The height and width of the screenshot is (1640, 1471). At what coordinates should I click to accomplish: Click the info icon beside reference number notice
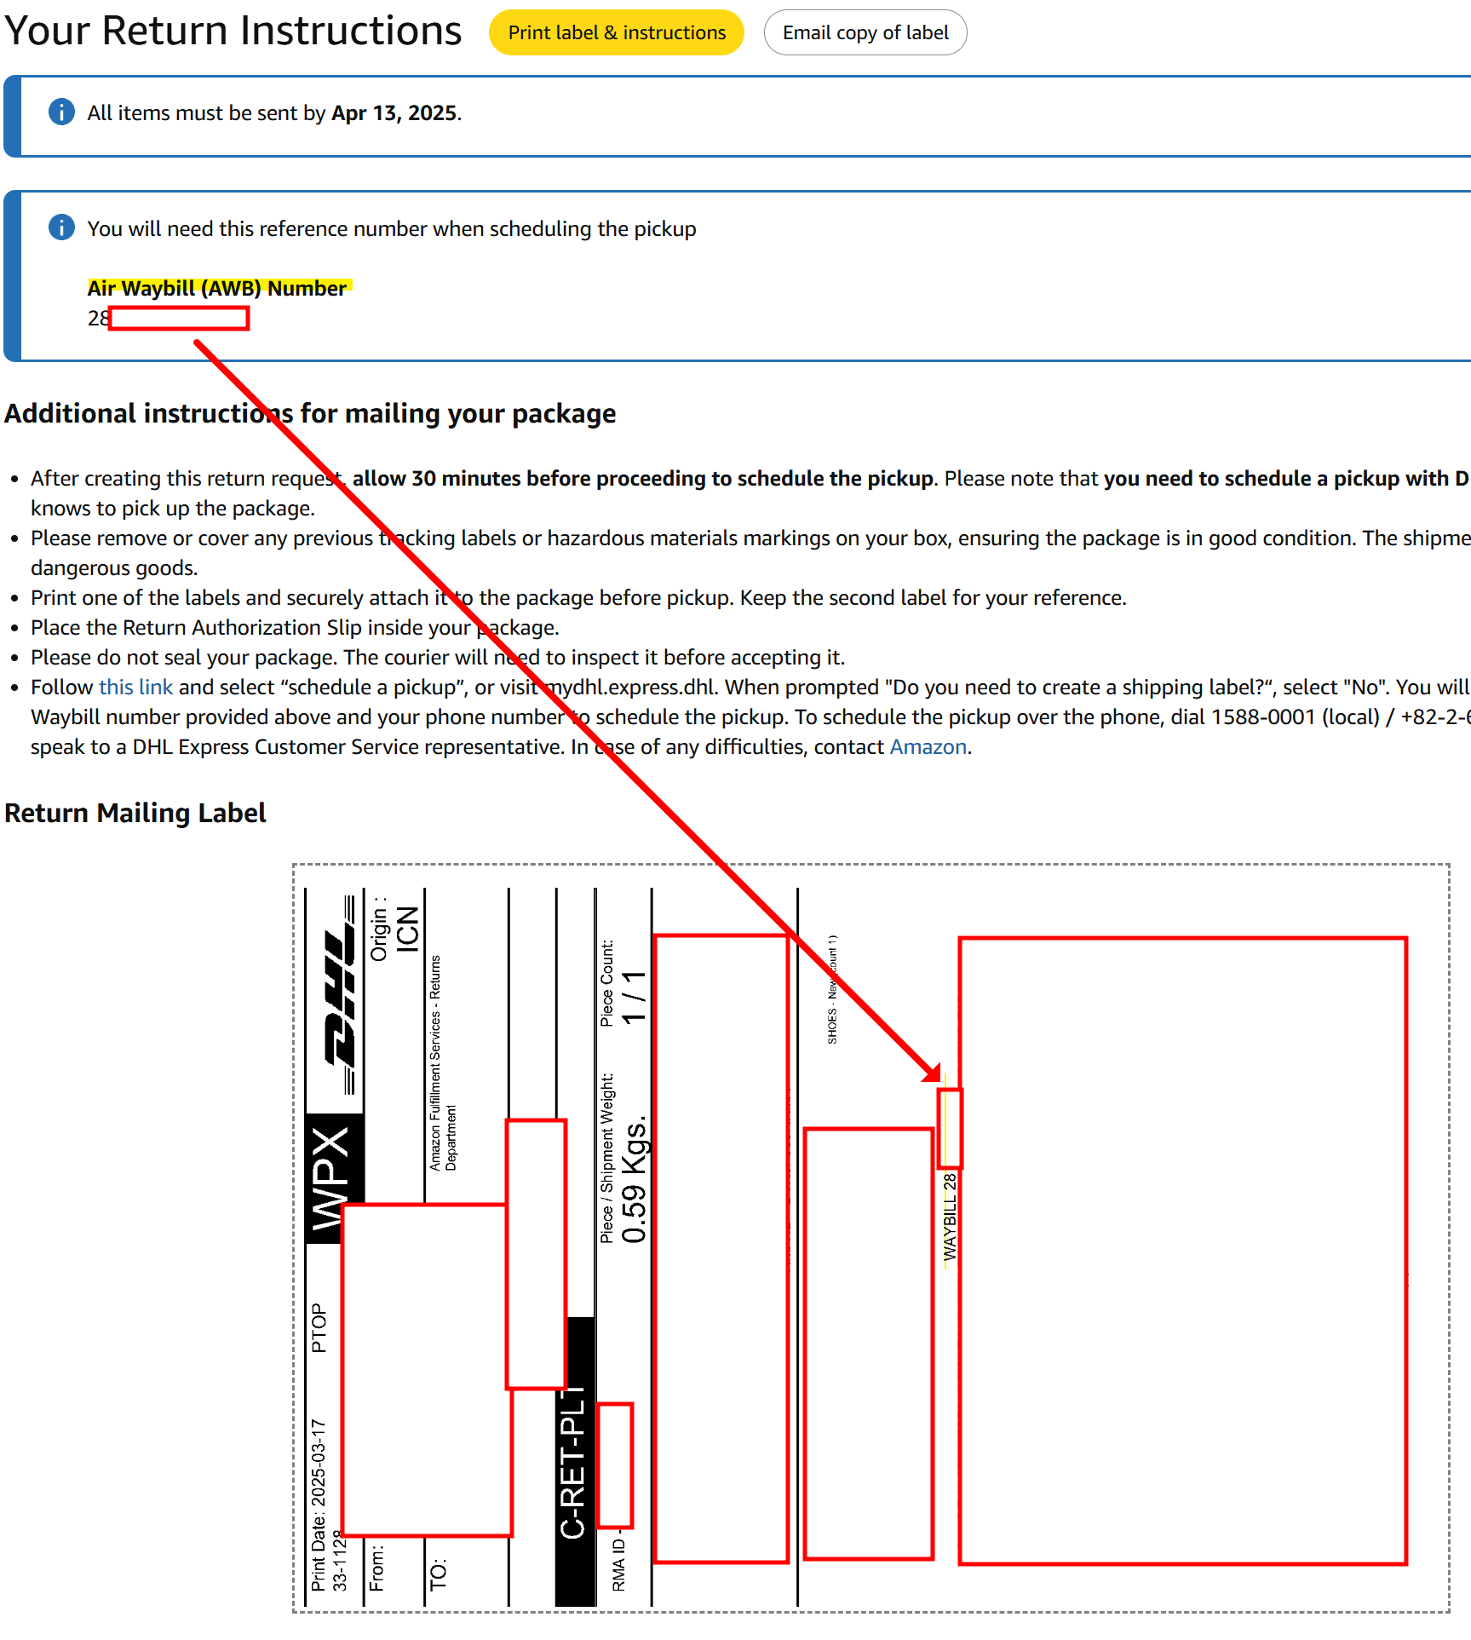[x=61, y=227]
